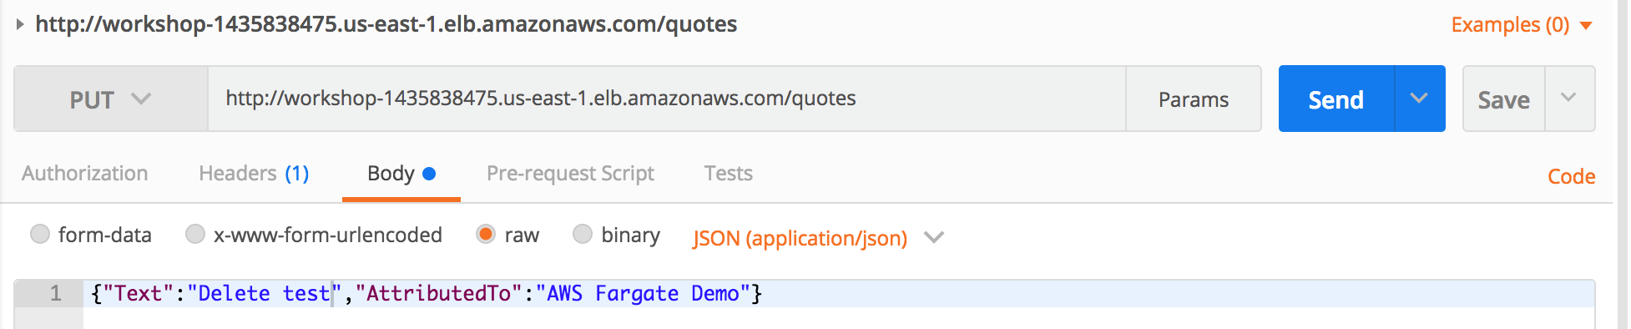The width and height of the screenshot is (1631, 329).
Task: Open the Tests tab
Action: coord(728,173)
